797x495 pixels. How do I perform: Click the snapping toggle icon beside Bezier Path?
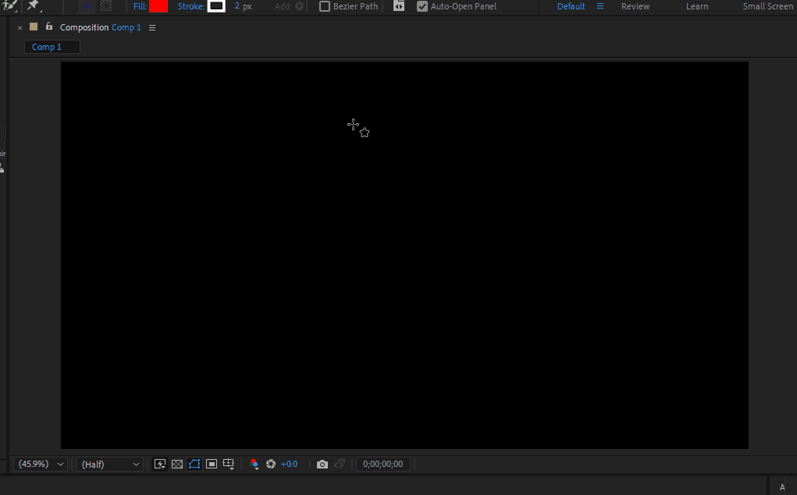(399, 6)
